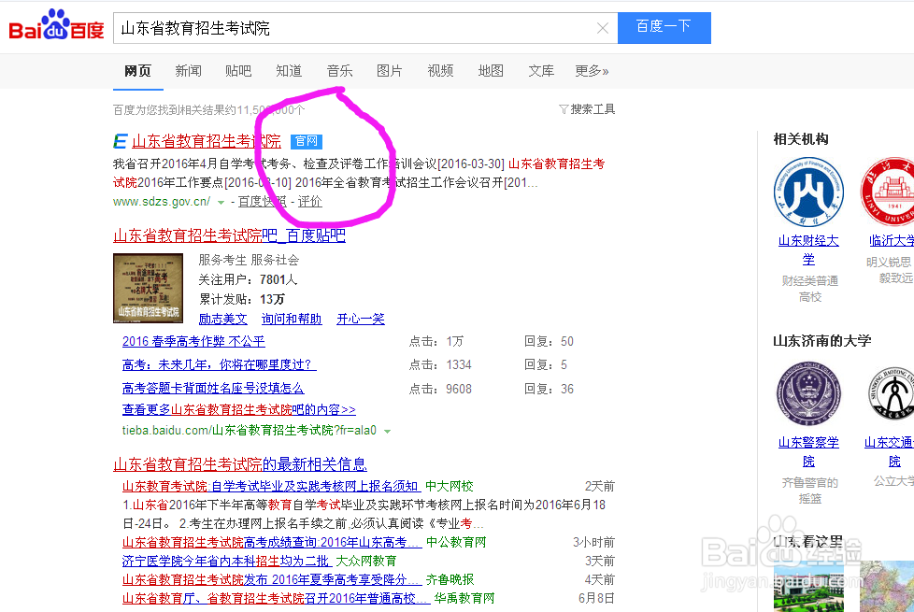914x612 pixels.
Task: Click the 评价 link
Action: [309, 202]
